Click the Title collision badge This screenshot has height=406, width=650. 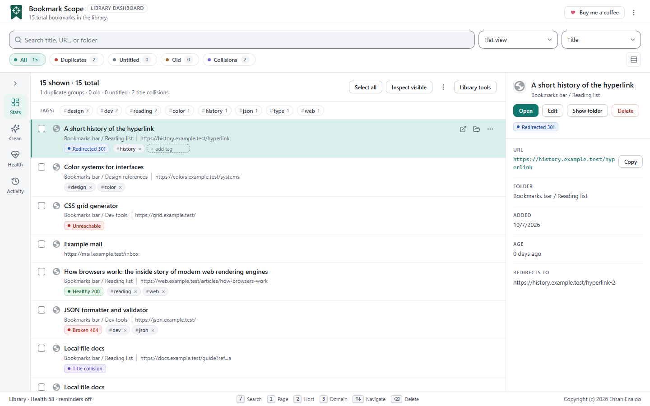pos(85,369)
